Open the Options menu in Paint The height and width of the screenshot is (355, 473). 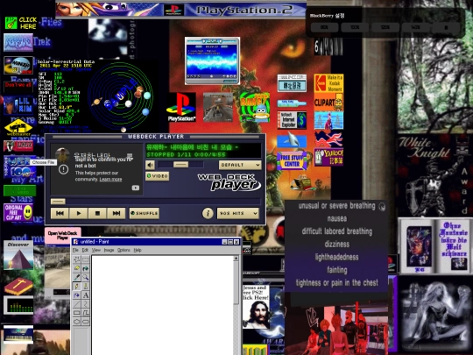pyautogui.click(x=124, y=250)
